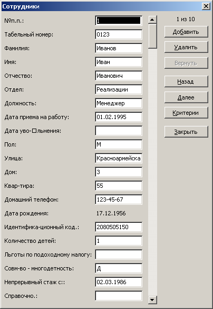
Task: Click the Непрерывный стаж field 02.03.1986
Action: click(x=119, y=282)
